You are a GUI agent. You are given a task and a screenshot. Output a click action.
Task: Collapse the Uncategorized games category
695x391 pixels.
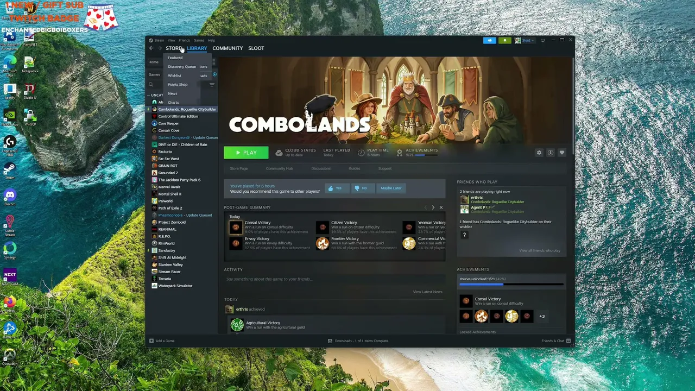tap(149, 95)
